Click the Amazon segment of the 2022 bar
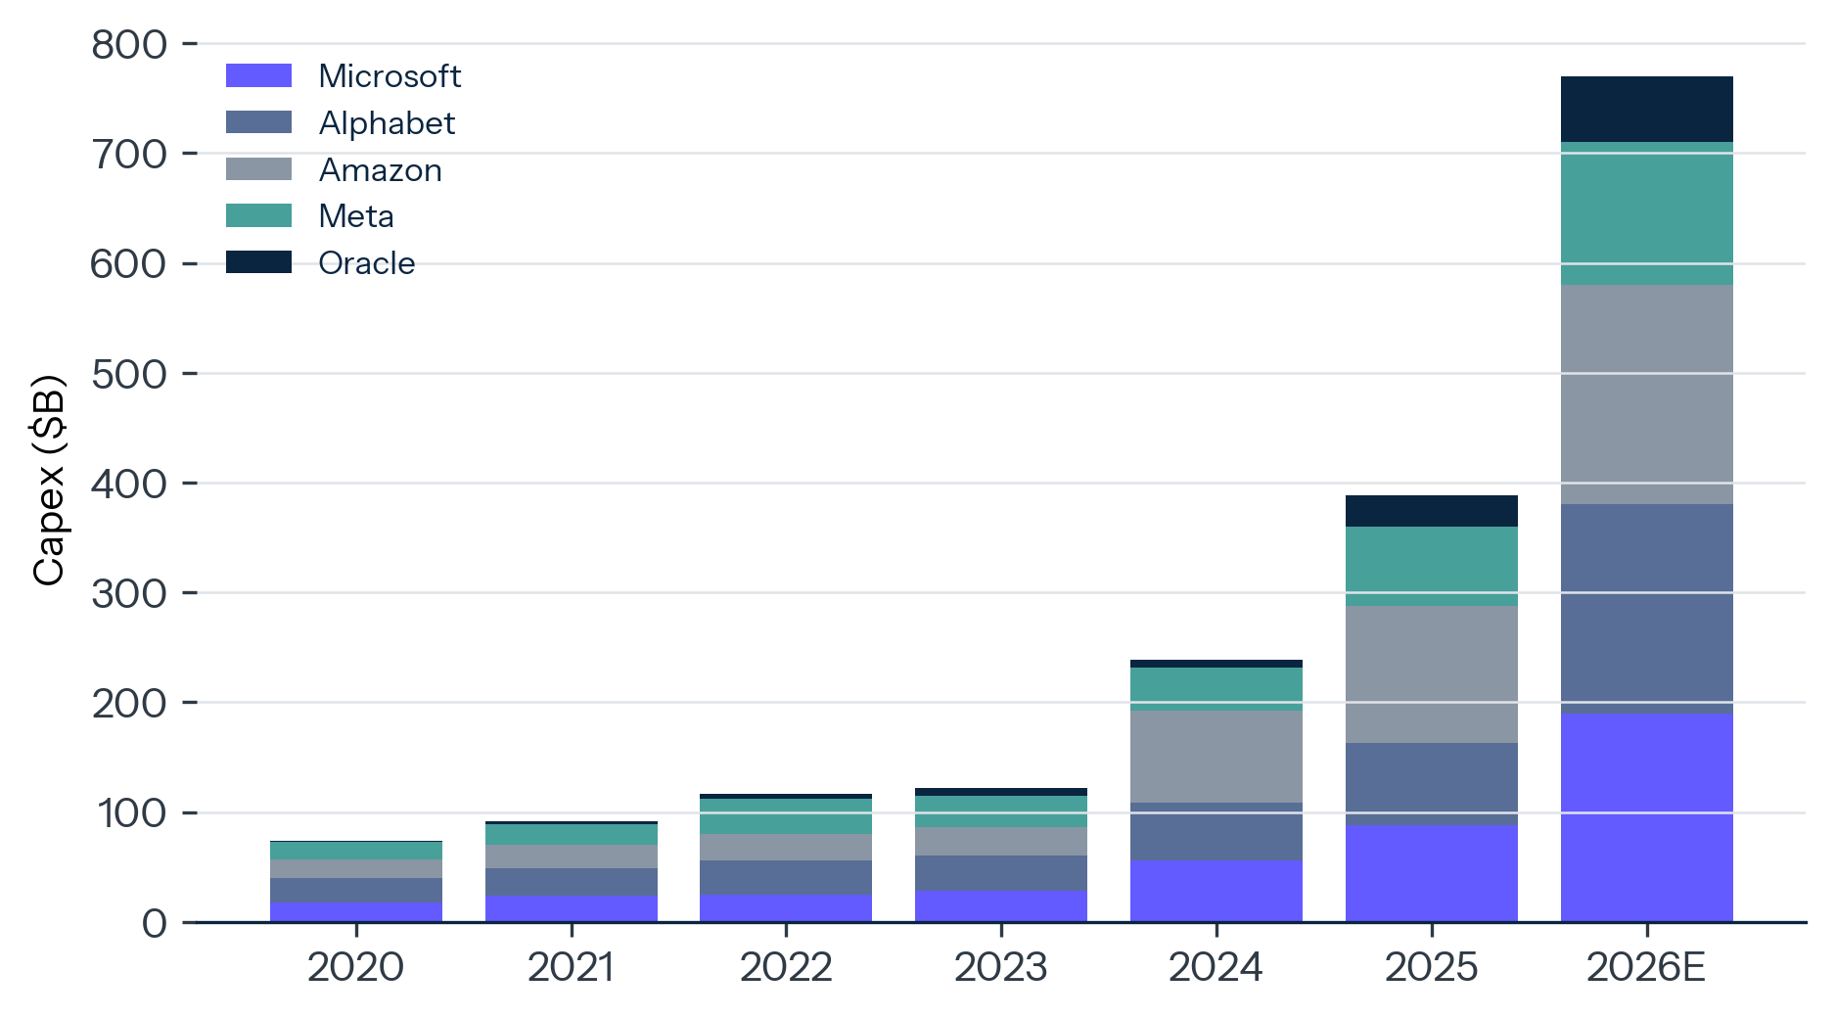 pos(786,848)
